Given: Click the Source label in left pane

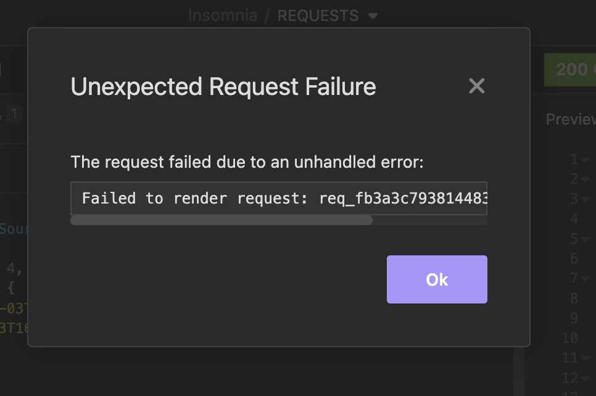Looking at the screenshot, I should (12, 228).
